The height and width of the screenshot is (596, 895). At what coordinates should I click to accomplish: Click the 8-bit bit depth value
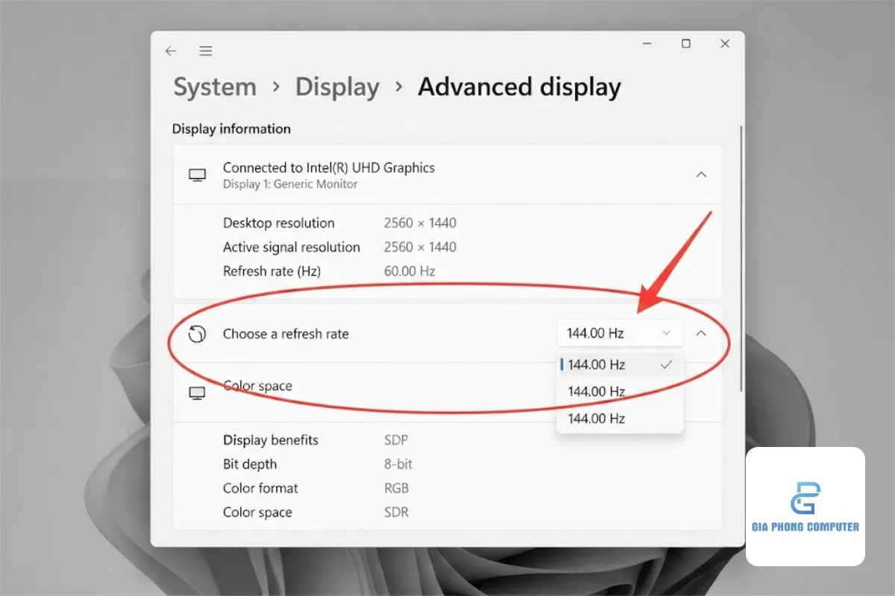(x=398, y=464)
